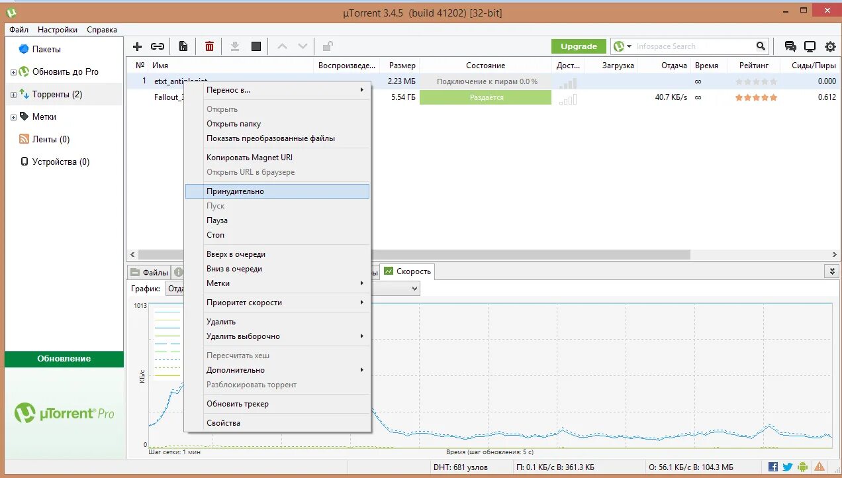The image size is (842, 478).
Task: Expand the Обновить до Pro tree node
Action: coord(13,72)
